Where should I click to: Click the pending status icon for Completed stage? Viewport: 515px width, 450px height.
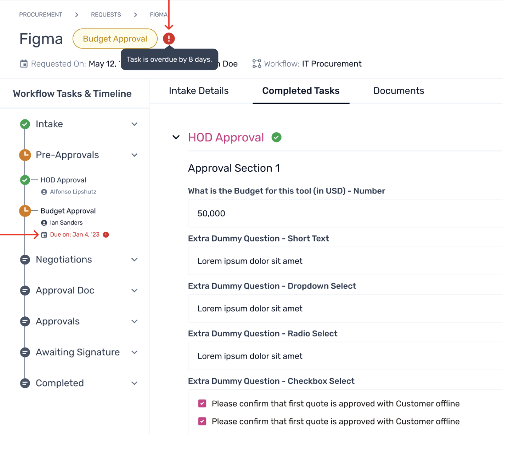pyautogui.click(x=25, y=383)
